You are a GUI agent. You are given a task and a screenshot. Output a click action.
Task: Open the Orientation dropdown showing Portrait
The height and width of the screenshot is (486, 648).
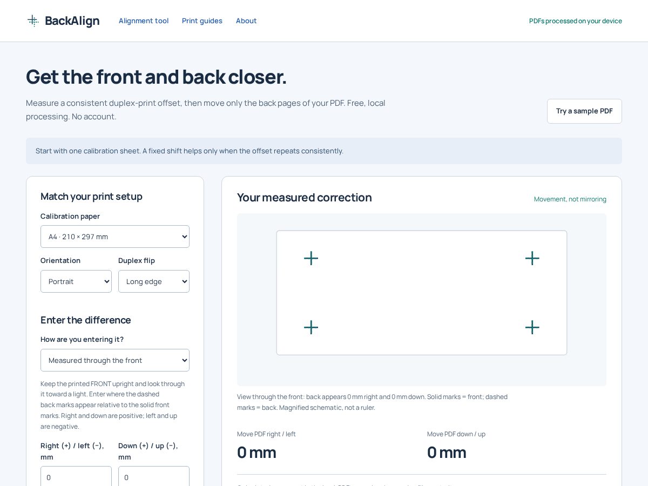point(76,281)
